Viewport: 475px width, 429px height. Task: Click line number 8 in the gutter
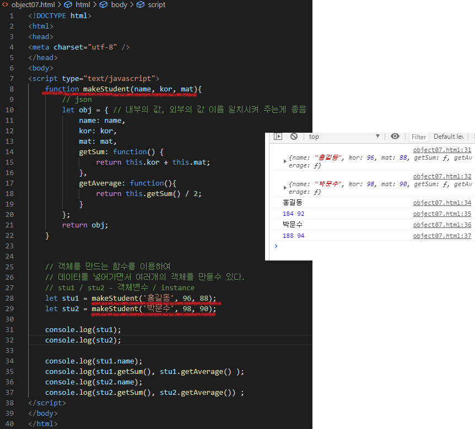[12, 89]
